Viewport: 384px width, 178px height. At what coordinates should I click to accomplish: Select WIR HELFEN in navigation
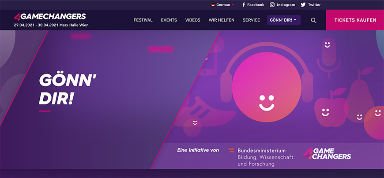[222, 20]
